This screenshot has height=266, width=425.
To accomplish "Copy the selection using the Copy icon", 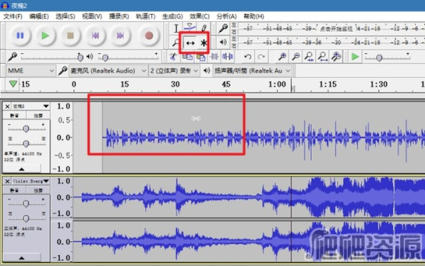I will click(x=188, y=57).
